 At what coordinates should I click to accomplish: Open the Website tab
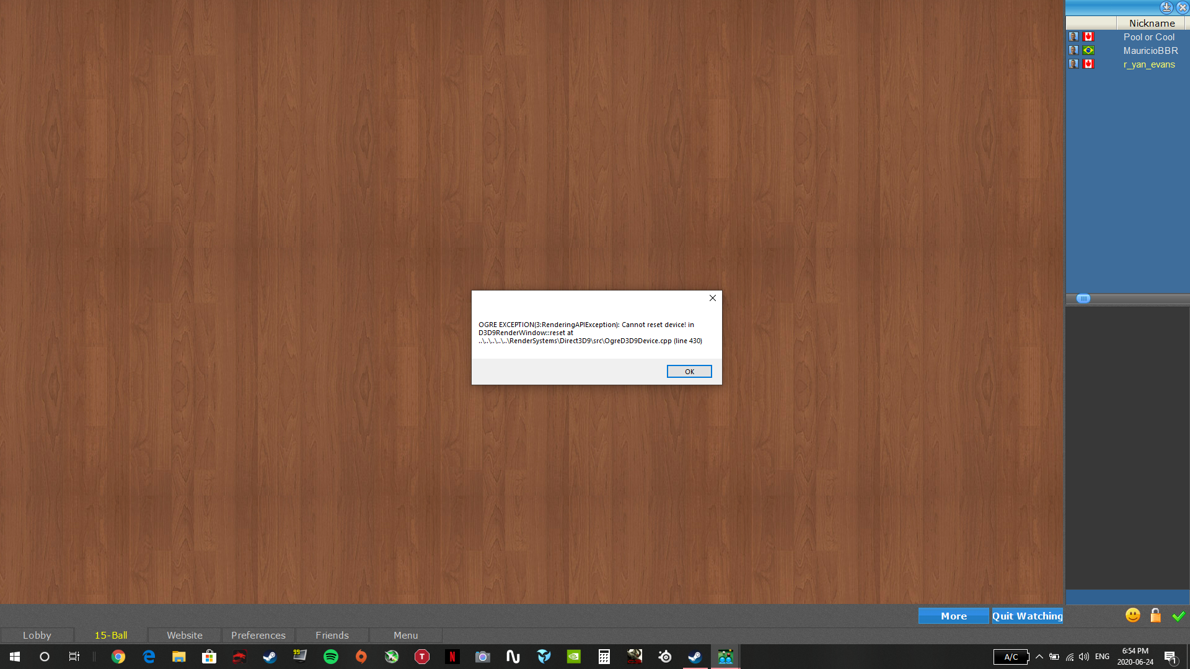coord(185,635)
